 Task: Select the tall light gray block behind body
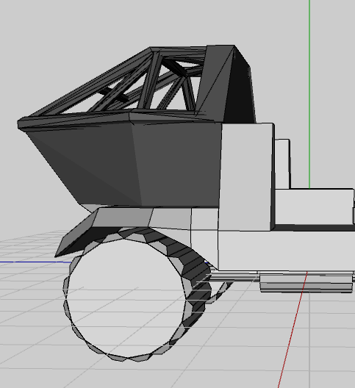[246, 177]
